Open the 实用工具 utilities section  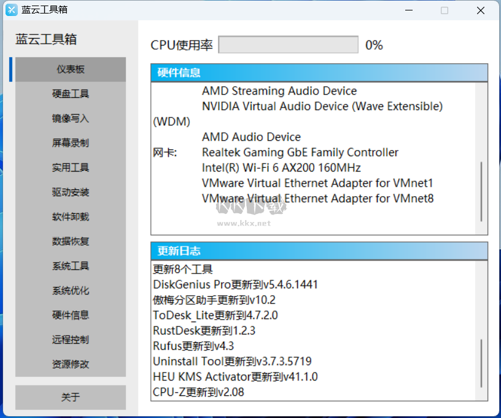click(69, 167)
